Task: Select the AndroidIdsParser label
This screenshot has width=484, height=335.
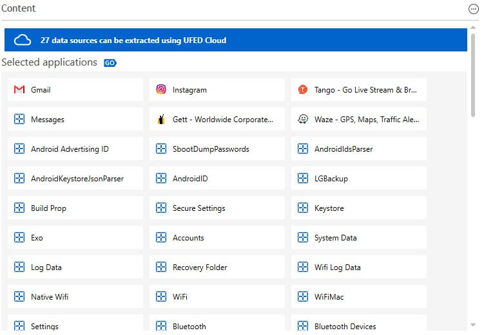Action: [344, 149]
